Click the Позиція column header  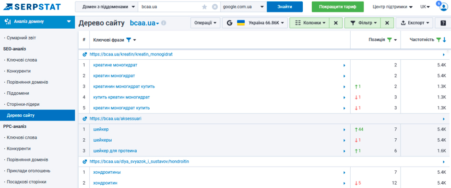tap(377, 40)
